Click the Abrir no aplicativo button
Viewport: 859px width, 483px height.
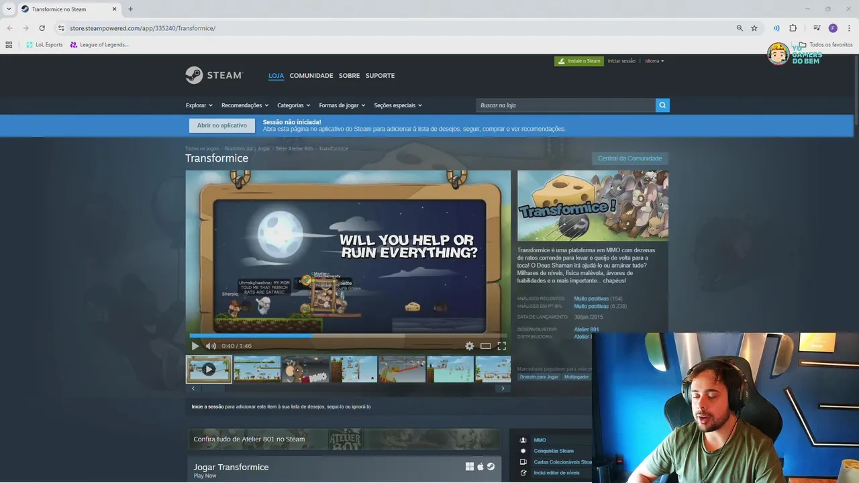click(x=222, y=125)
